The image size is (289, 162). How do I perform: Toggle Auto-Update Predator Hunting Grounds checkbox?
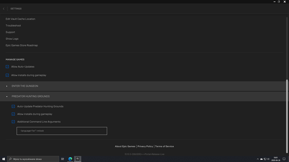[x=13, y=106]
